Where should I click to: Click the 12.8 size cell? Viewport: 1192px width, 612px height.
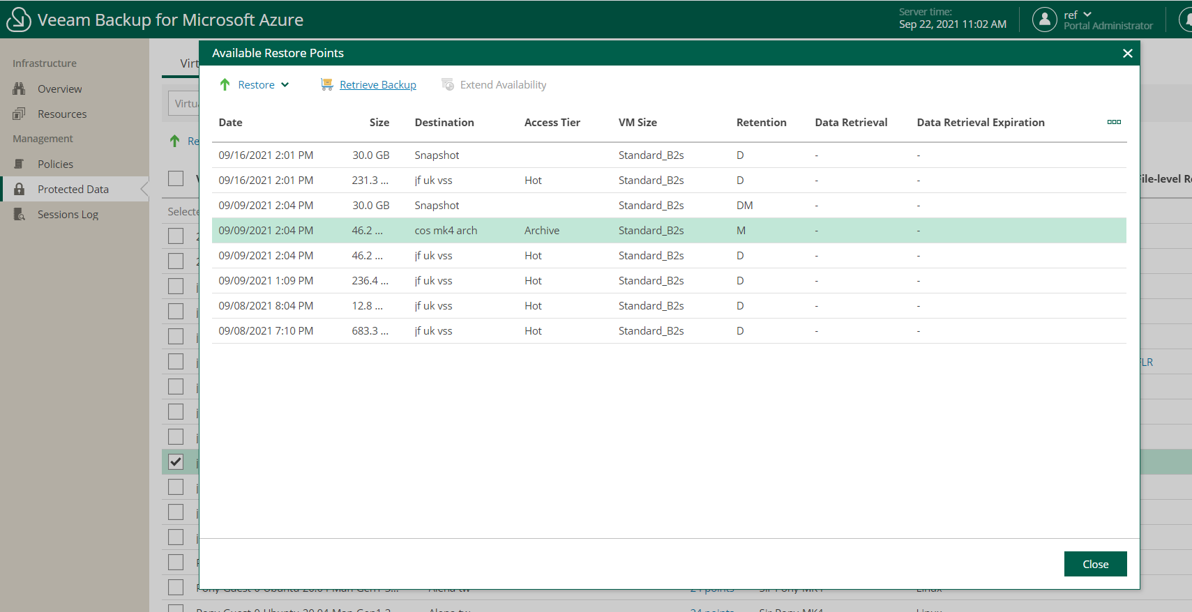coord(367,305)
